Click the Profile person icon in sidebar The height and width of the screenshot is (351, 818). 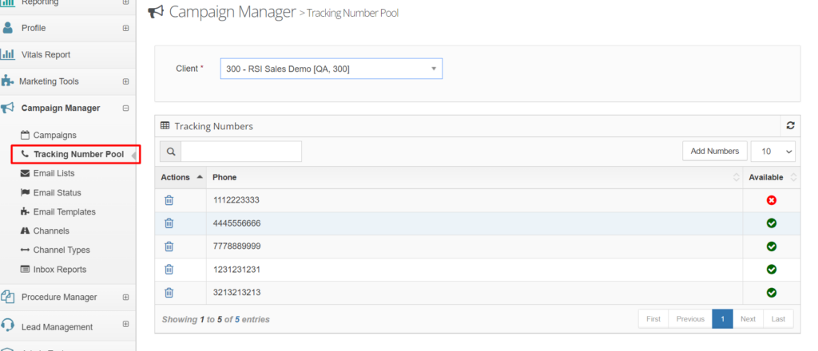[x=7, y=28]
